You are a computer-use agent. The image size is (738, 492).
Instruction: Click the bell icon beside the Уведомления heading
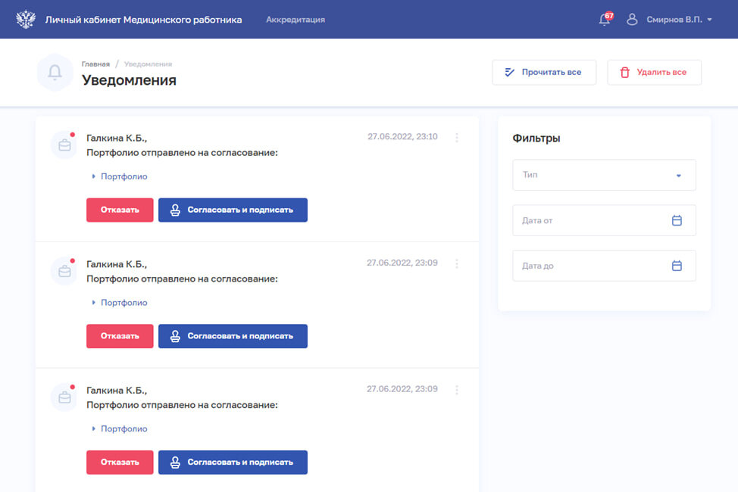point(53,72)
